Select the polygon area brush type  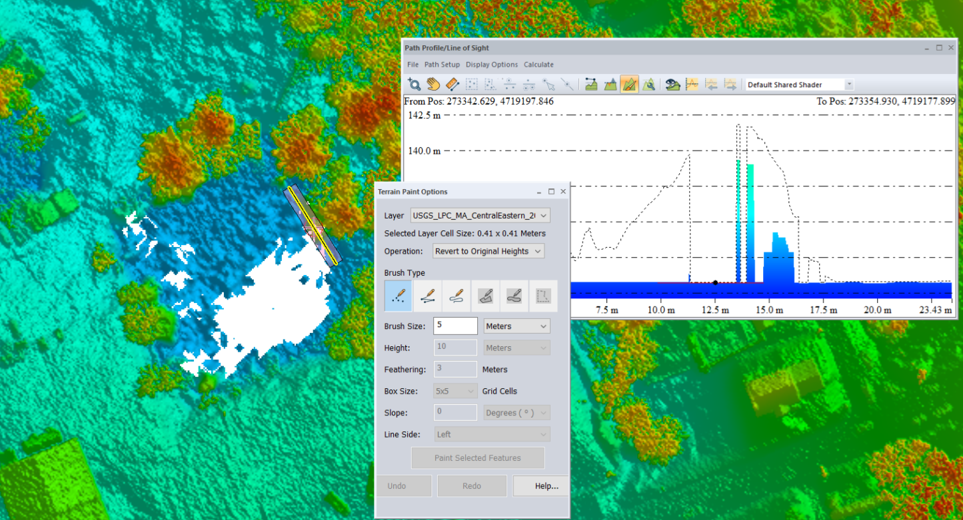click(485, 296)
